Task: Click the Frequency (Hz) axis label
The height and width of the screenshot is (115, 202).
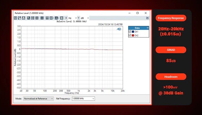Action: 72,93
